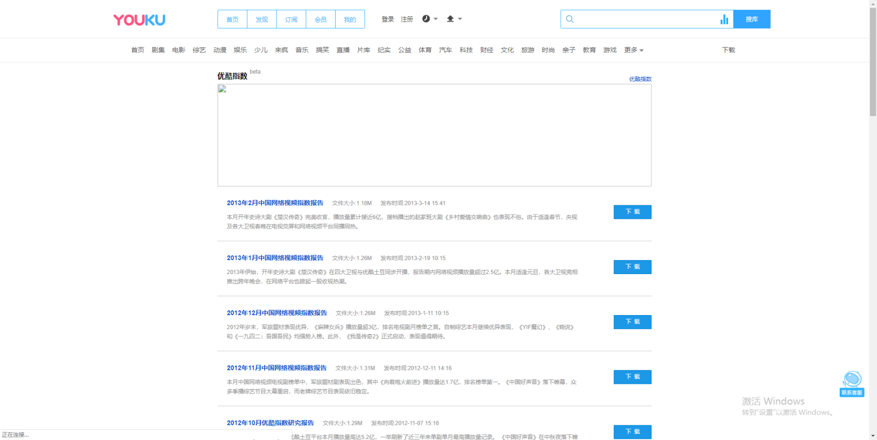Click the broken image banner placeholder
This screenshot has width=877, height=440.
coord(434,135)
